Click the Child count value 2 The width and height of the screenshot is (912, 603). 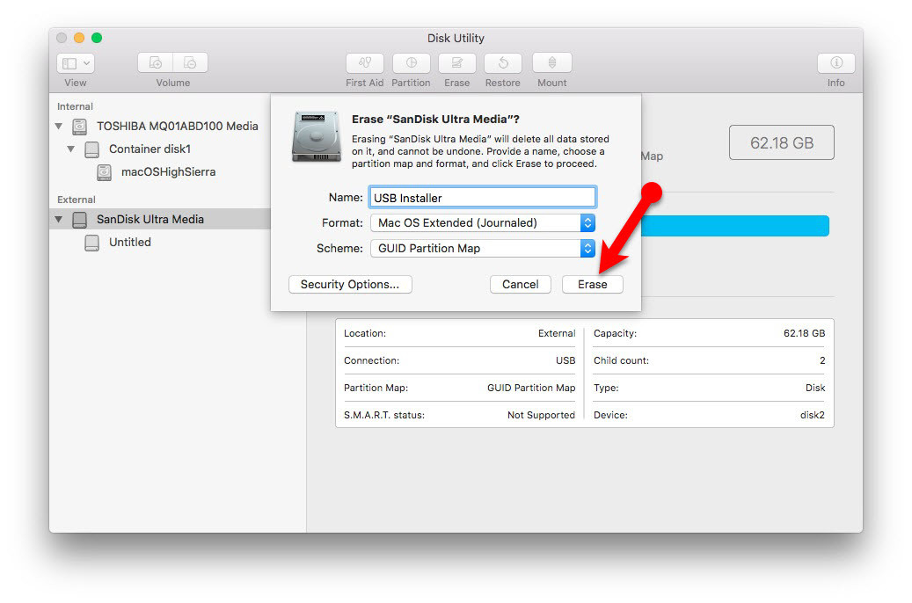point(822,360)
